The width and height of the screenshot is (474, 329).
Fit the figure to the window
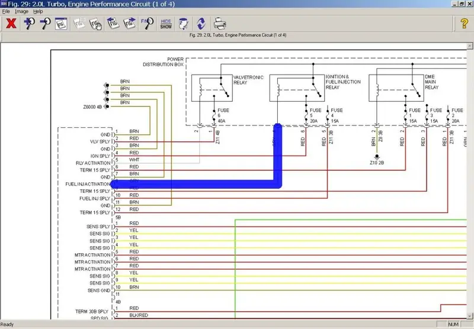pos(61,23)
